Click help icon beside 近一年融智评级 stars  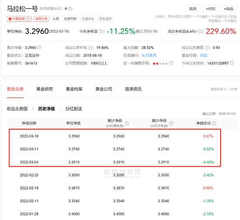coord(171,63)
